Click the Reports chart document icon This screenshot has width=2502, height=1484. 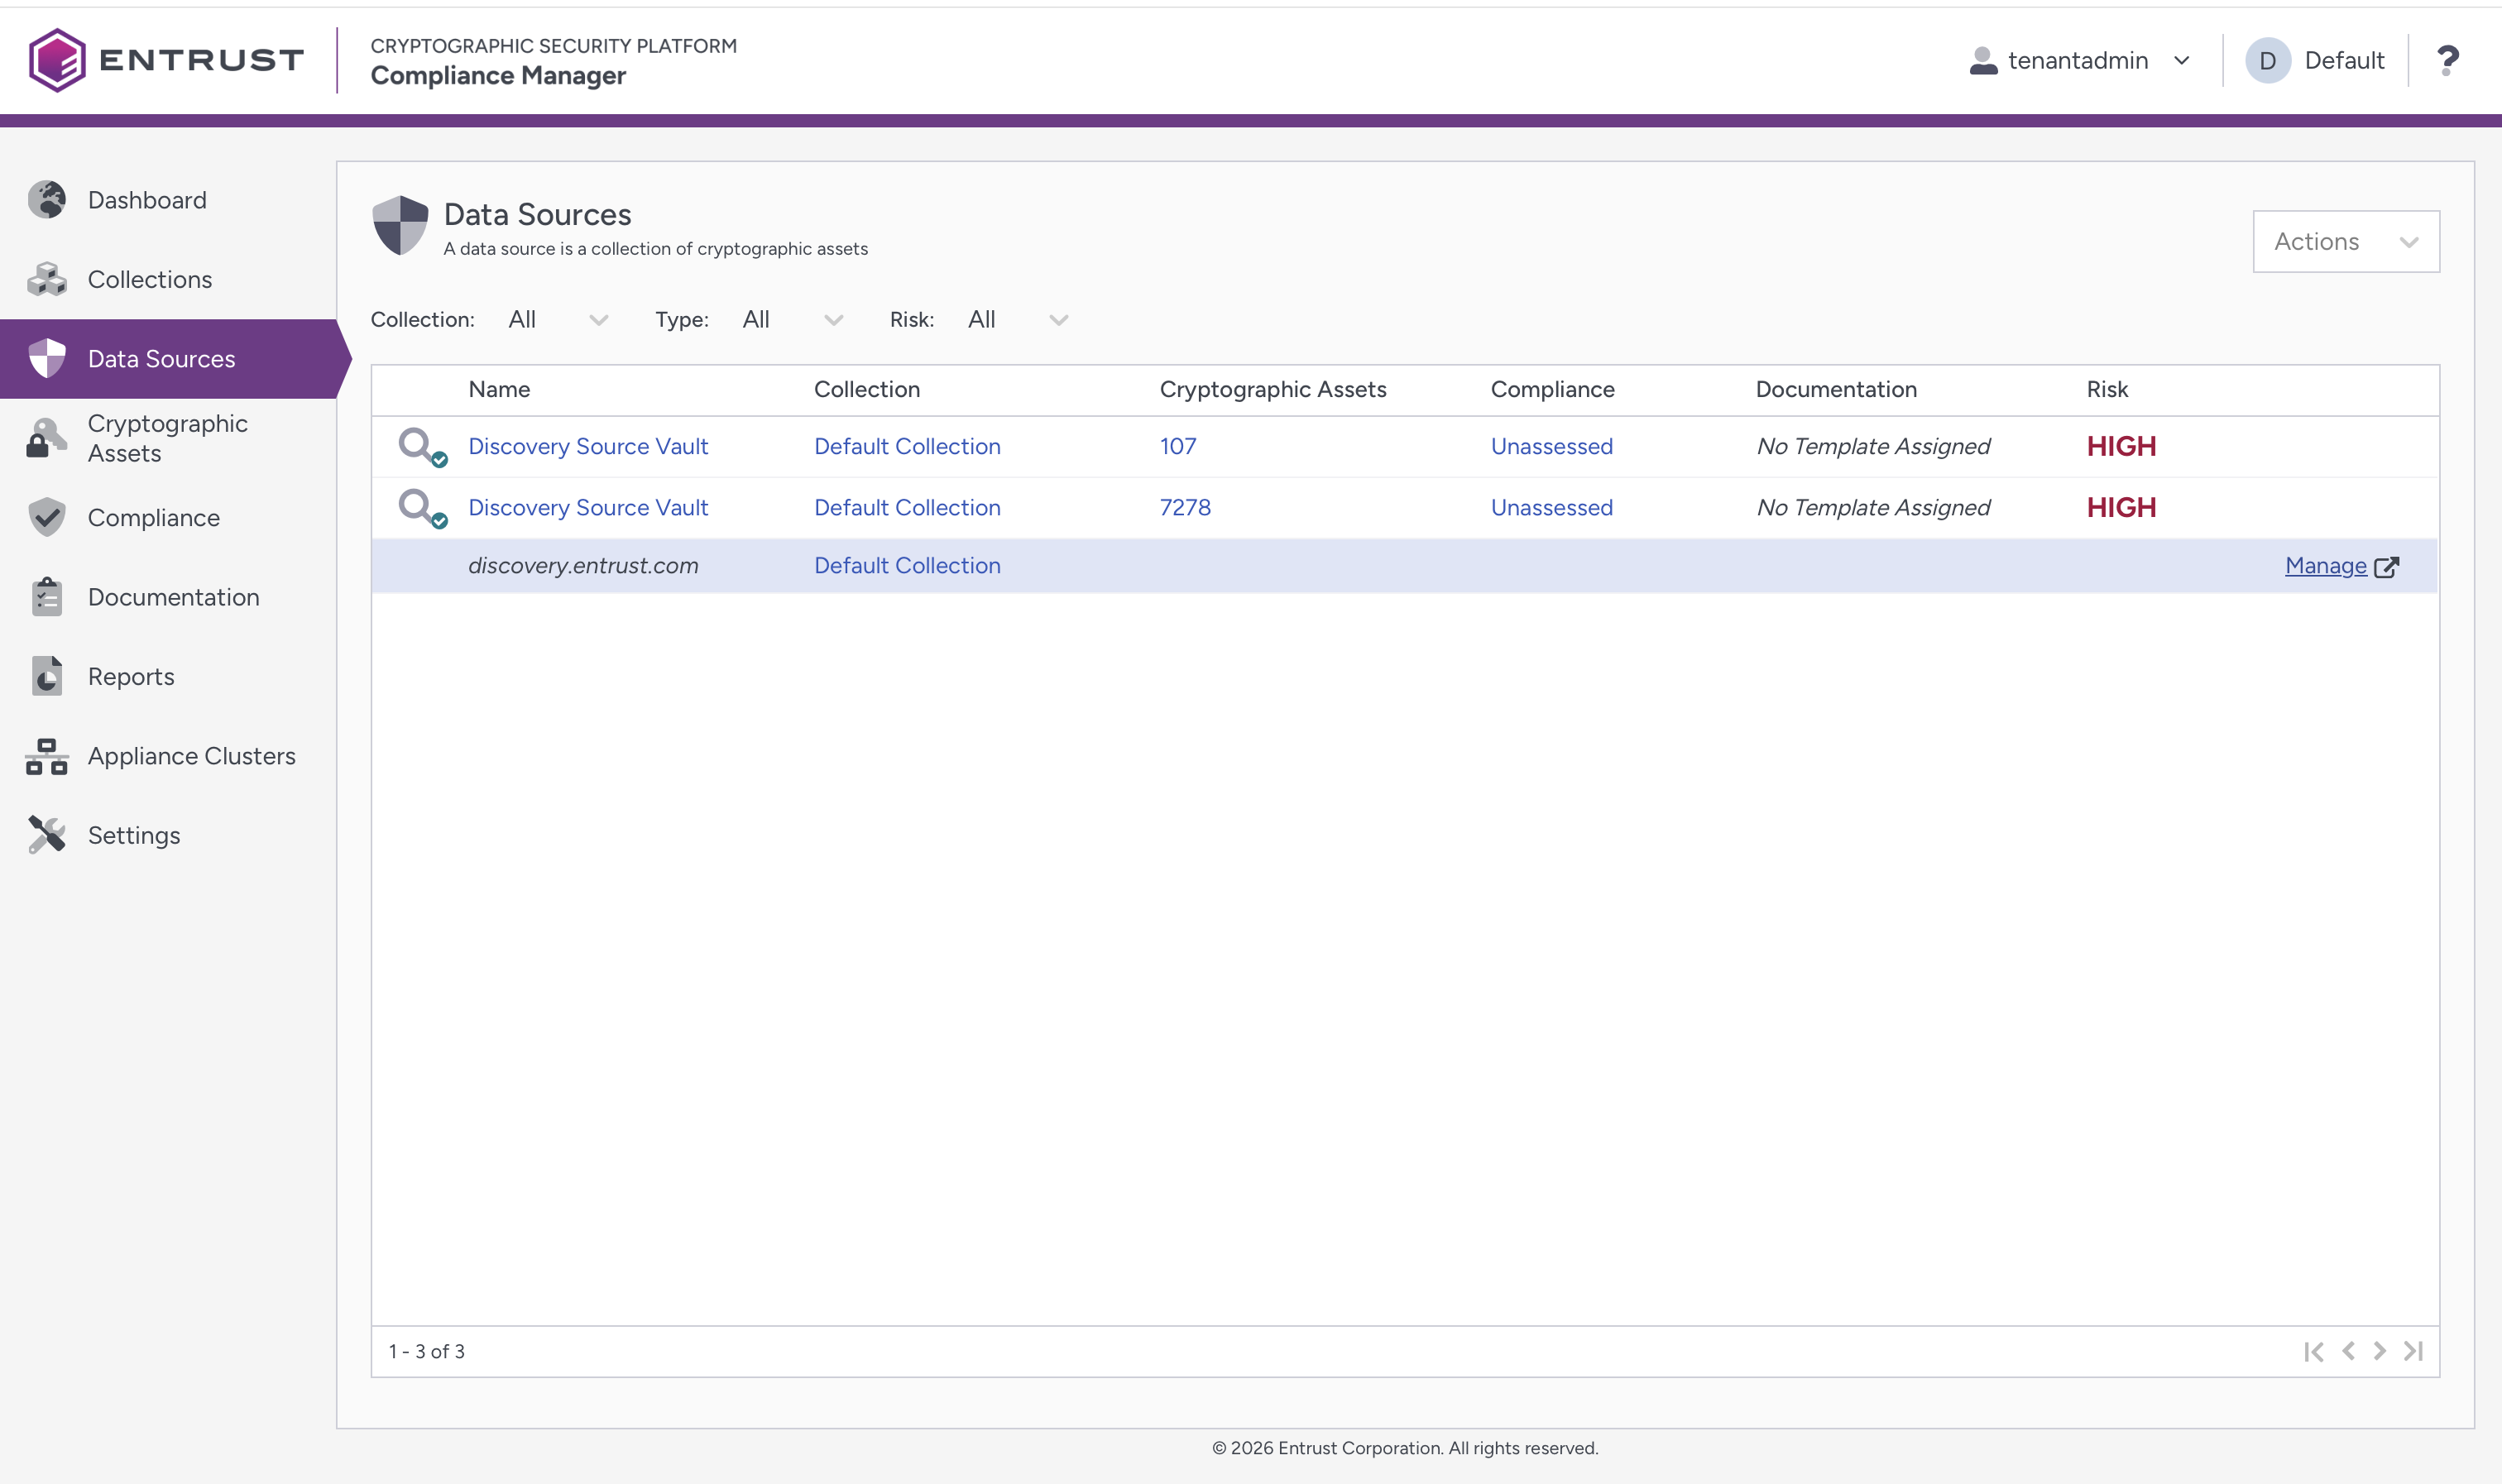coord(46,676)
